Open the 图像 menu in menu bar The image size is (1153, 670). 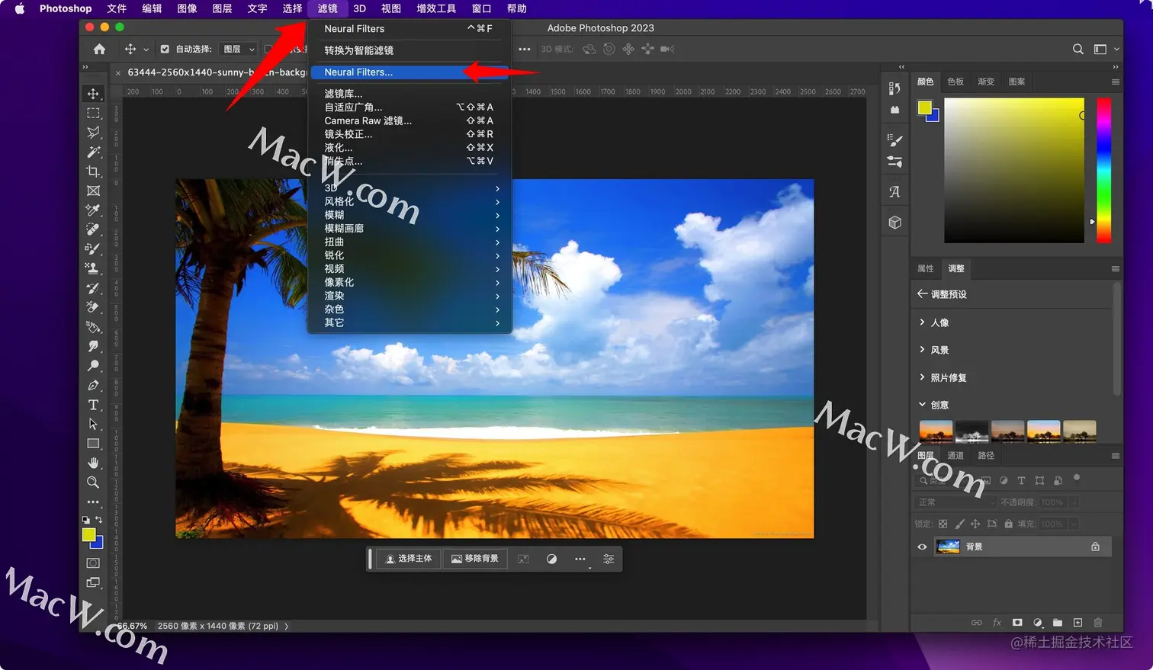point(187,8)
